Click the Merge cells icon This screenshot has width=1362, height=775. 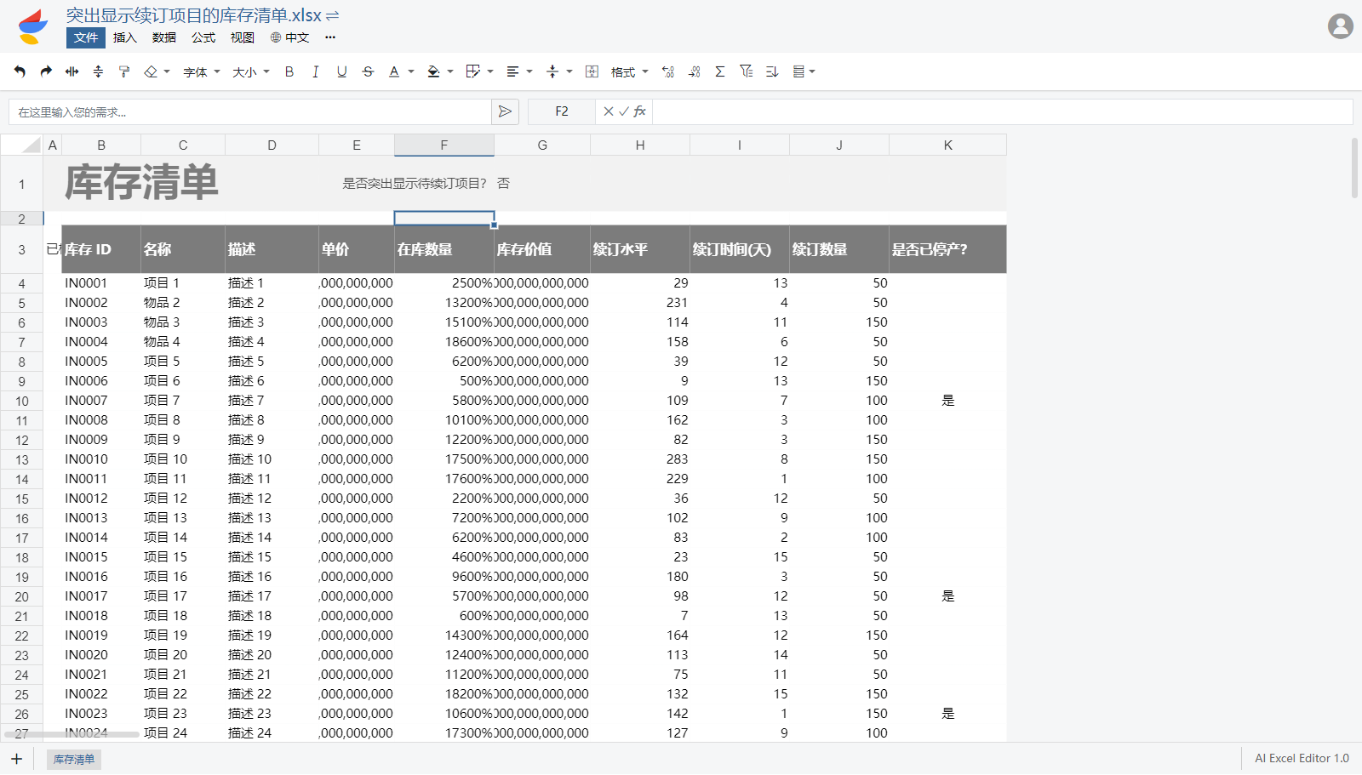pyautogui.click(x=592, y=71)
